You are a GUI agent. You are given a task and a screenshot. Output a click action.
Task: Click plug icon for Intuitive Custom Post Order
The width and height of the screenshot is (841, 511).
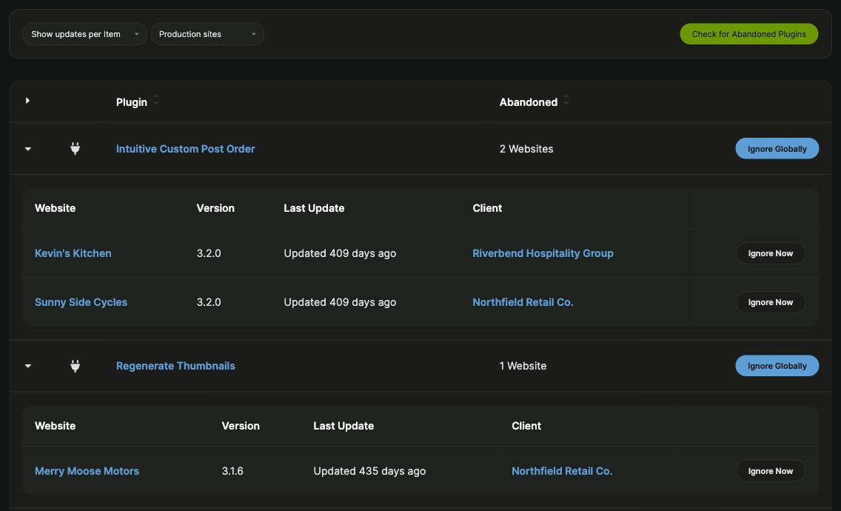click(x=75, y=149)
